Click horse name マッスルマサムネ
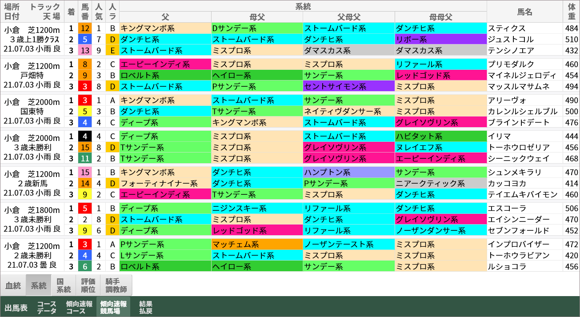This screenshot has height=317, width=580. [x=519, y=86]
